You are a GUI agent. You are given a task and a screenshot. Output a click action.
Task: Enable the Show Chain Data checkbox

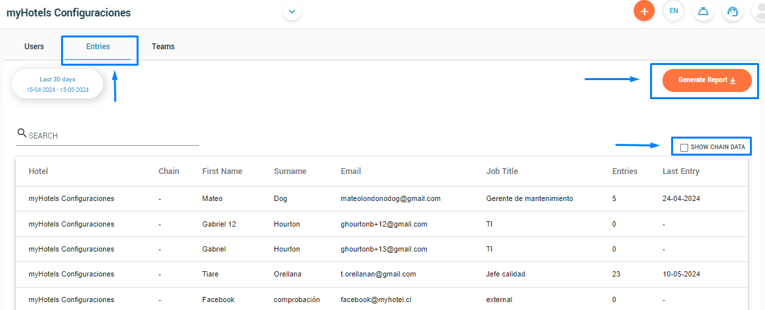click(684, 147)
